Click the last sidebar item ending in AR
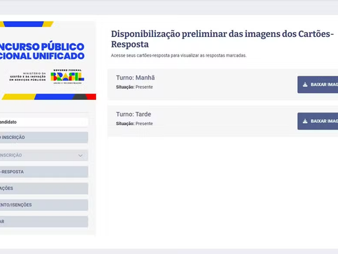 click(x=44, y=222)
